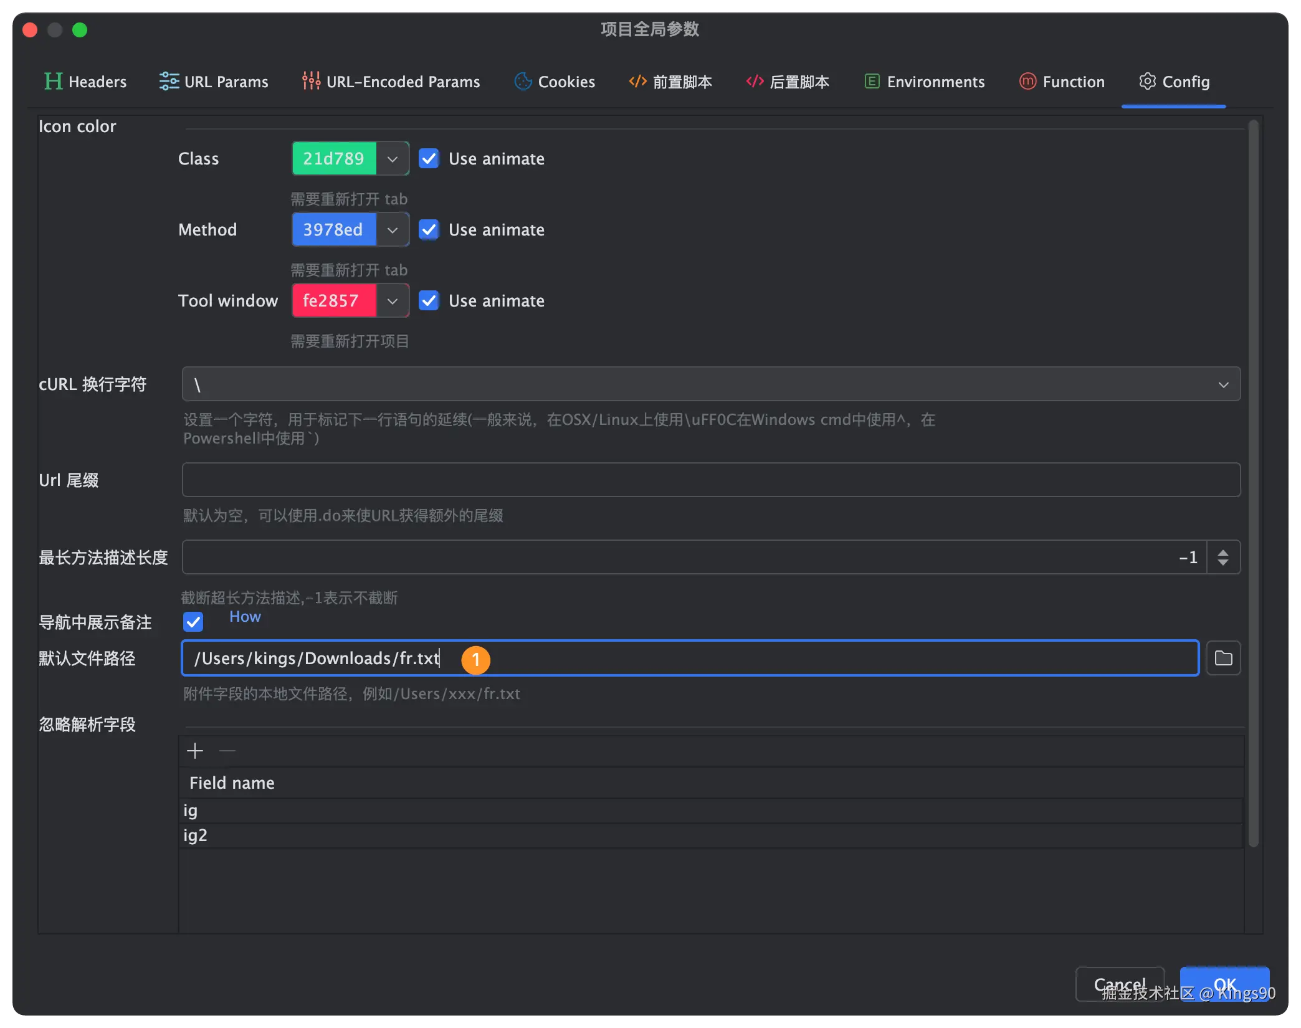
Task: Click the Headers tab H icon
Action: pos(52,81)
